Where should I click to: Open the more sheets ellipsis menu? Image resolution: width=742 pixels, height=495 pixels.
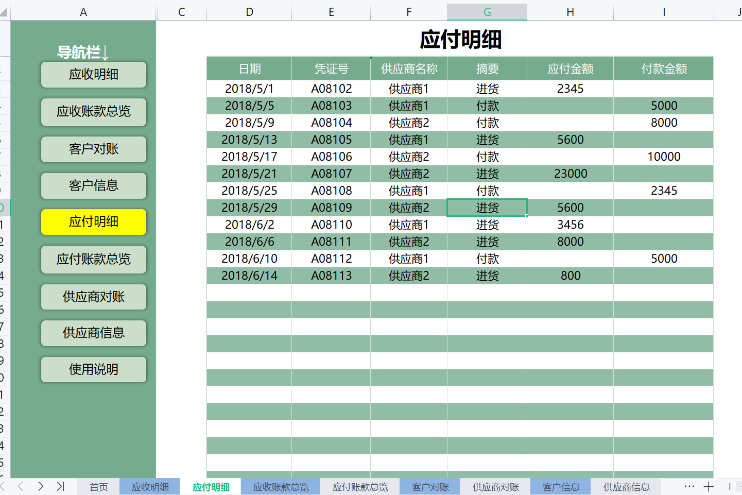point(689,486)
